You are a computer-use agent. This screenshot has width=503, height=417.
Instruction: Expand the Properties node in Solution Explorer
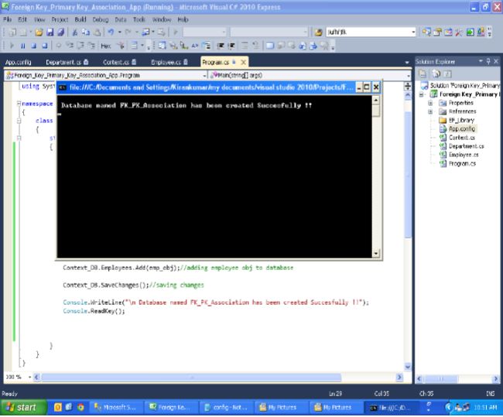430,102
